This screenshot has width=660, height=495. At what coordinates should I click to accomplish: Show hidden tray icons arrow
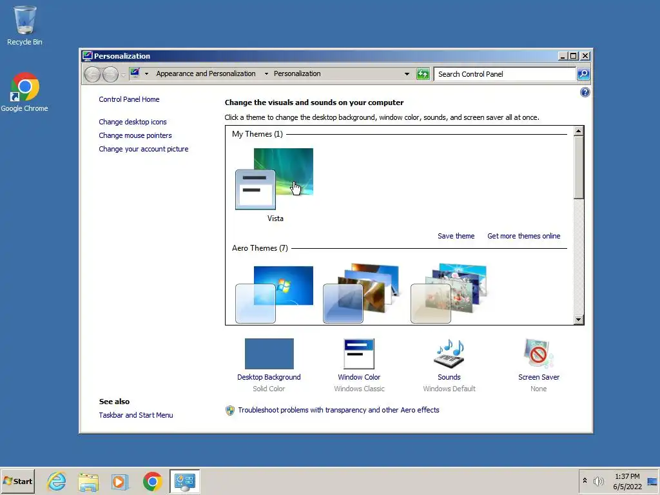[585, 481]
